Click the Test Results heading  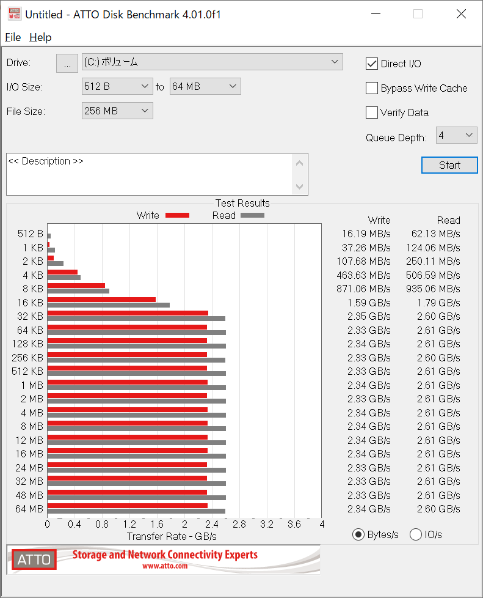click(242, 203)
